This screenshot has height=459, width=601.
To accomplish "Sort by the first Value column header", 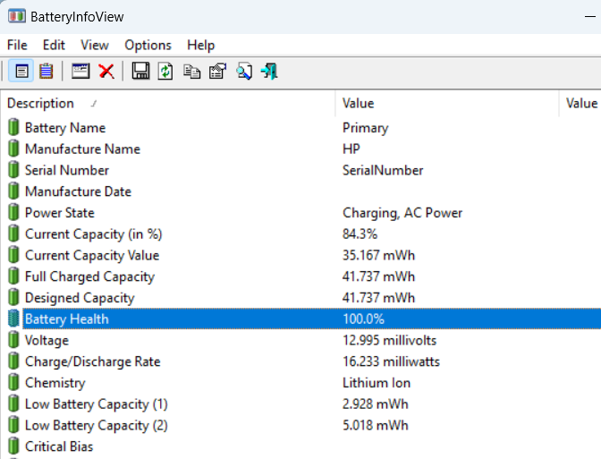I will [447, 103].
